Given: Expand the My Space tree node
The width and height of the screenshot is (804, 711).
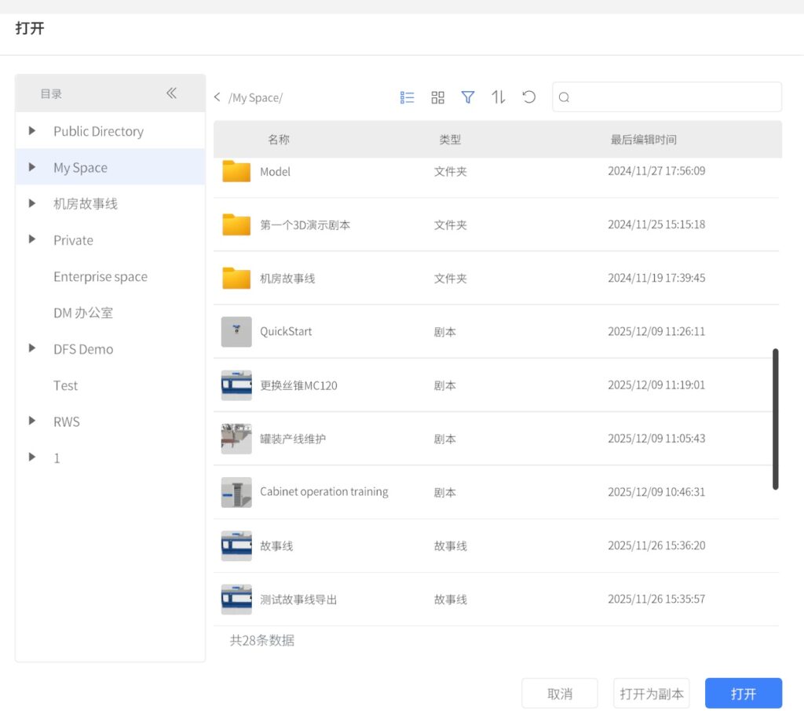Looking at the screenshot, I should [x=32, y=167].
